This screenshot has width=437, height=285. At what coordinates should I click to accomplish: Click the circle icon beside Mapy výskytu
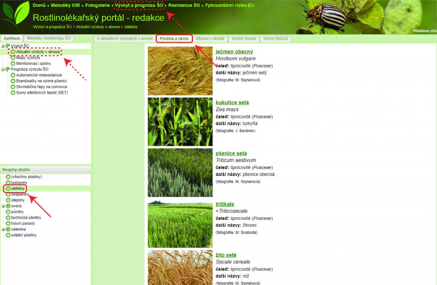13,58
